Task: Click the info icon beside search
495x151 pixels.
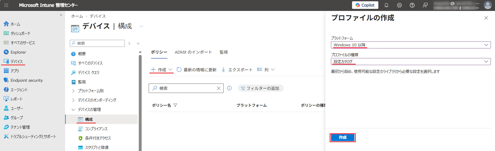Action: coord(229,88)
